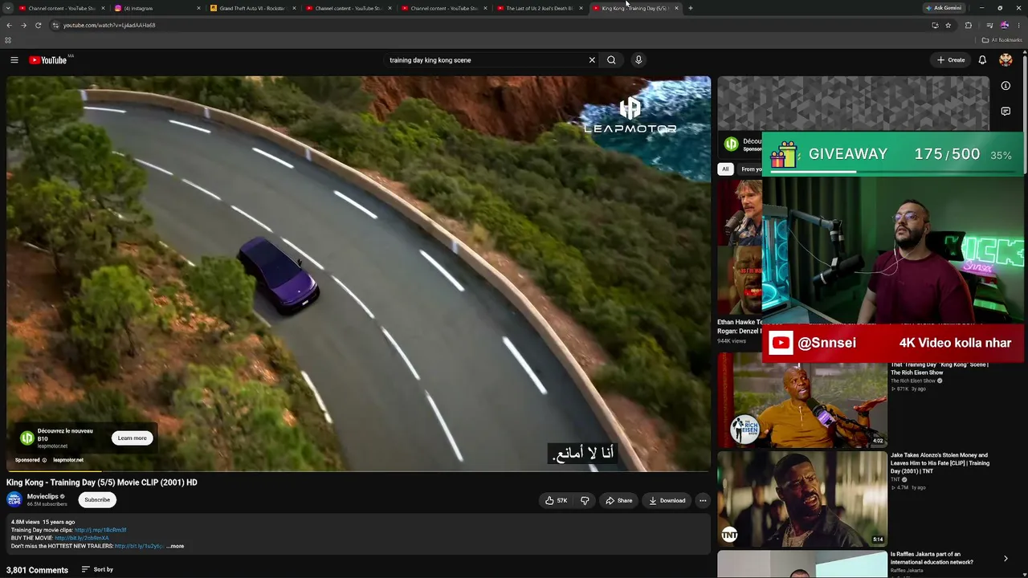Image resolution: width=1028 pixels, height=578 pixels.
Task: Open the BUY THE MOVIE bit.ly link
Action: [81, 538]
